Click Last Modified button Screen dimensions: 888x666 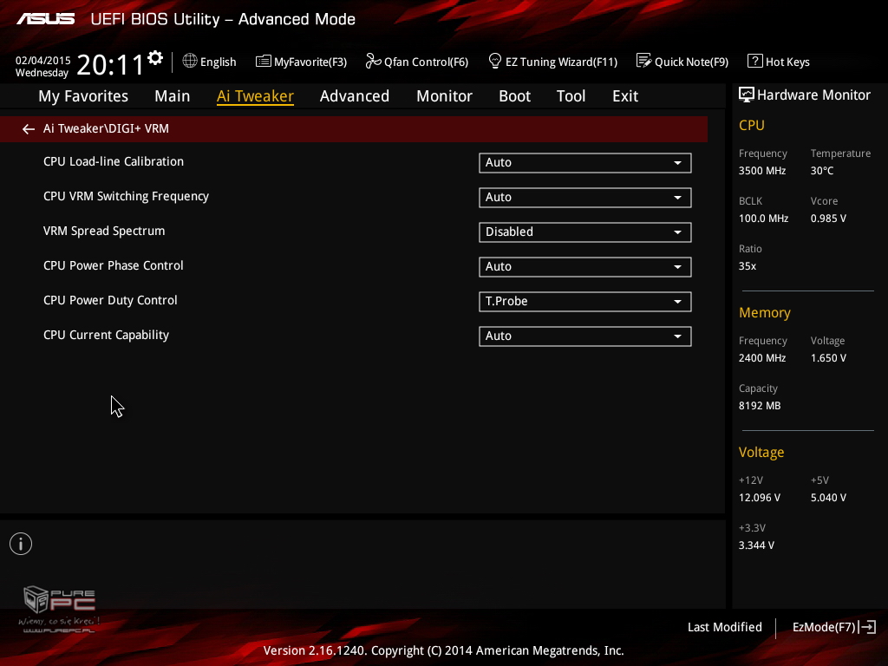tap(725, 627)
